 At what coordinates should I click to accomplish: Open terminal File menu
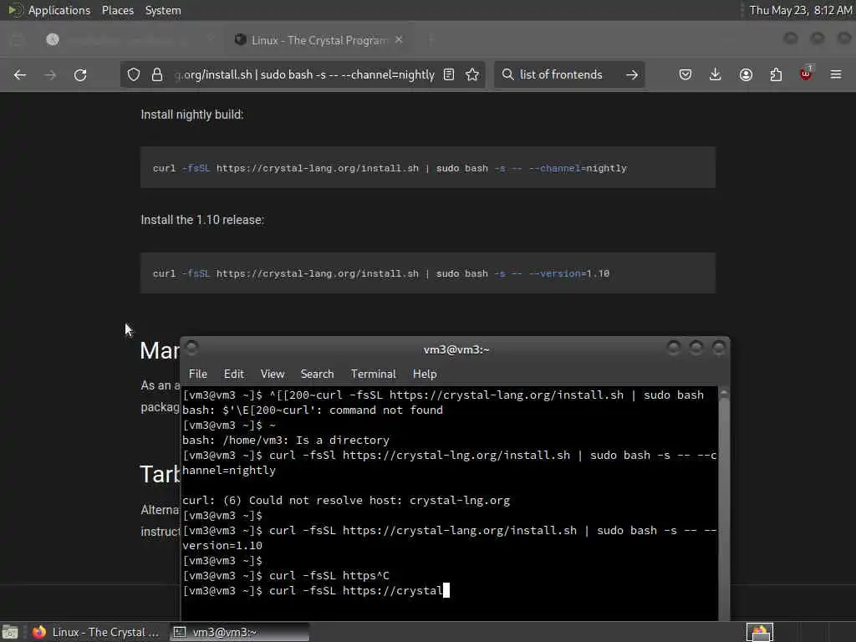coord(197,374)
